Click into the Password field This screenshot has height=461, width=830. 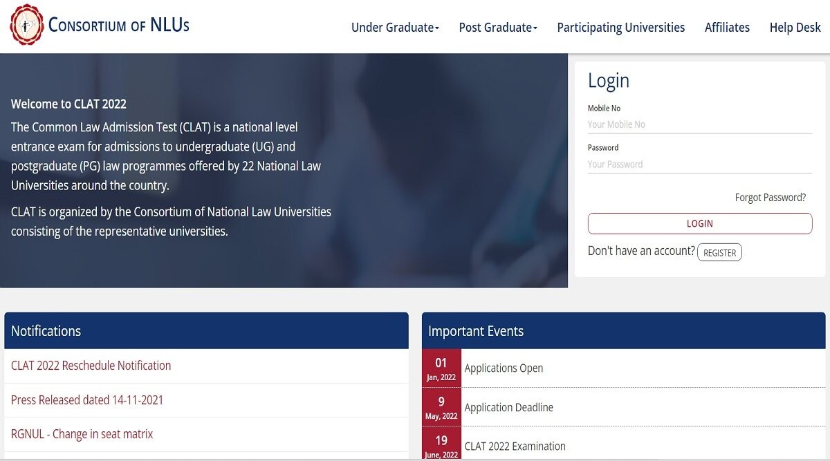699,164
